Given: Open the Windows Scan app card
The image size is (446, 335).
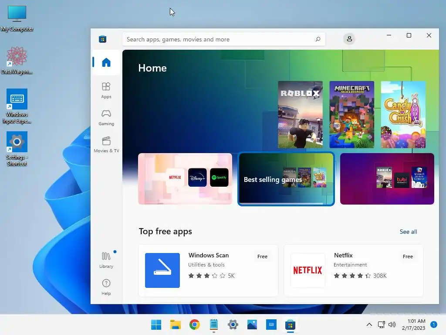Looking at the screenshot, I should (208, 270).
